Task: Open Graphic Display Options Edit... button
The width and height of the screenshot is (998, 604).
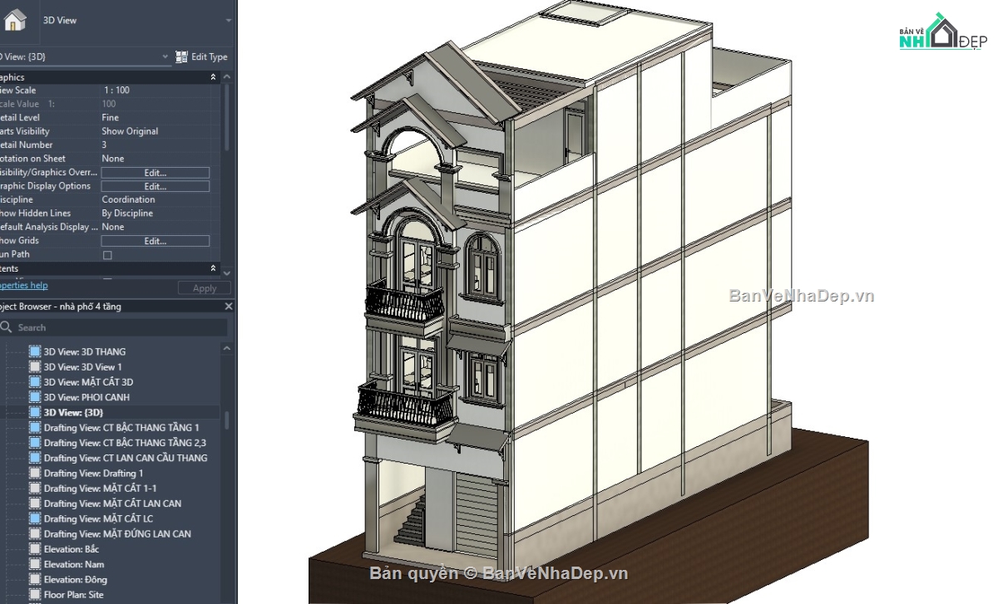Action: point(156,186)
